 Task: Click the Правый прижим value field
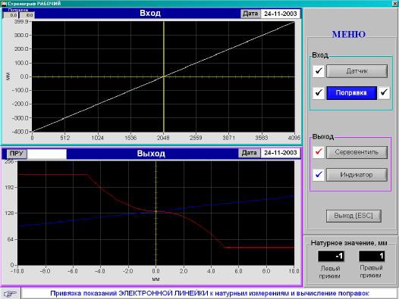click(x=372, y=257)
